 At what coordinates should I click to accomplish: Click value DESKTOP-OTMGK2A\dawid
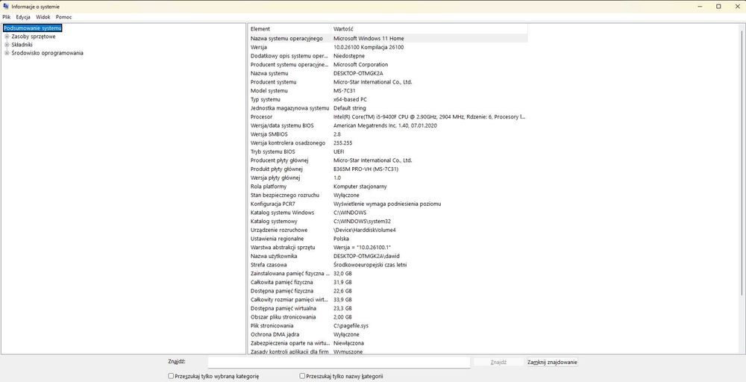[366, 256]
